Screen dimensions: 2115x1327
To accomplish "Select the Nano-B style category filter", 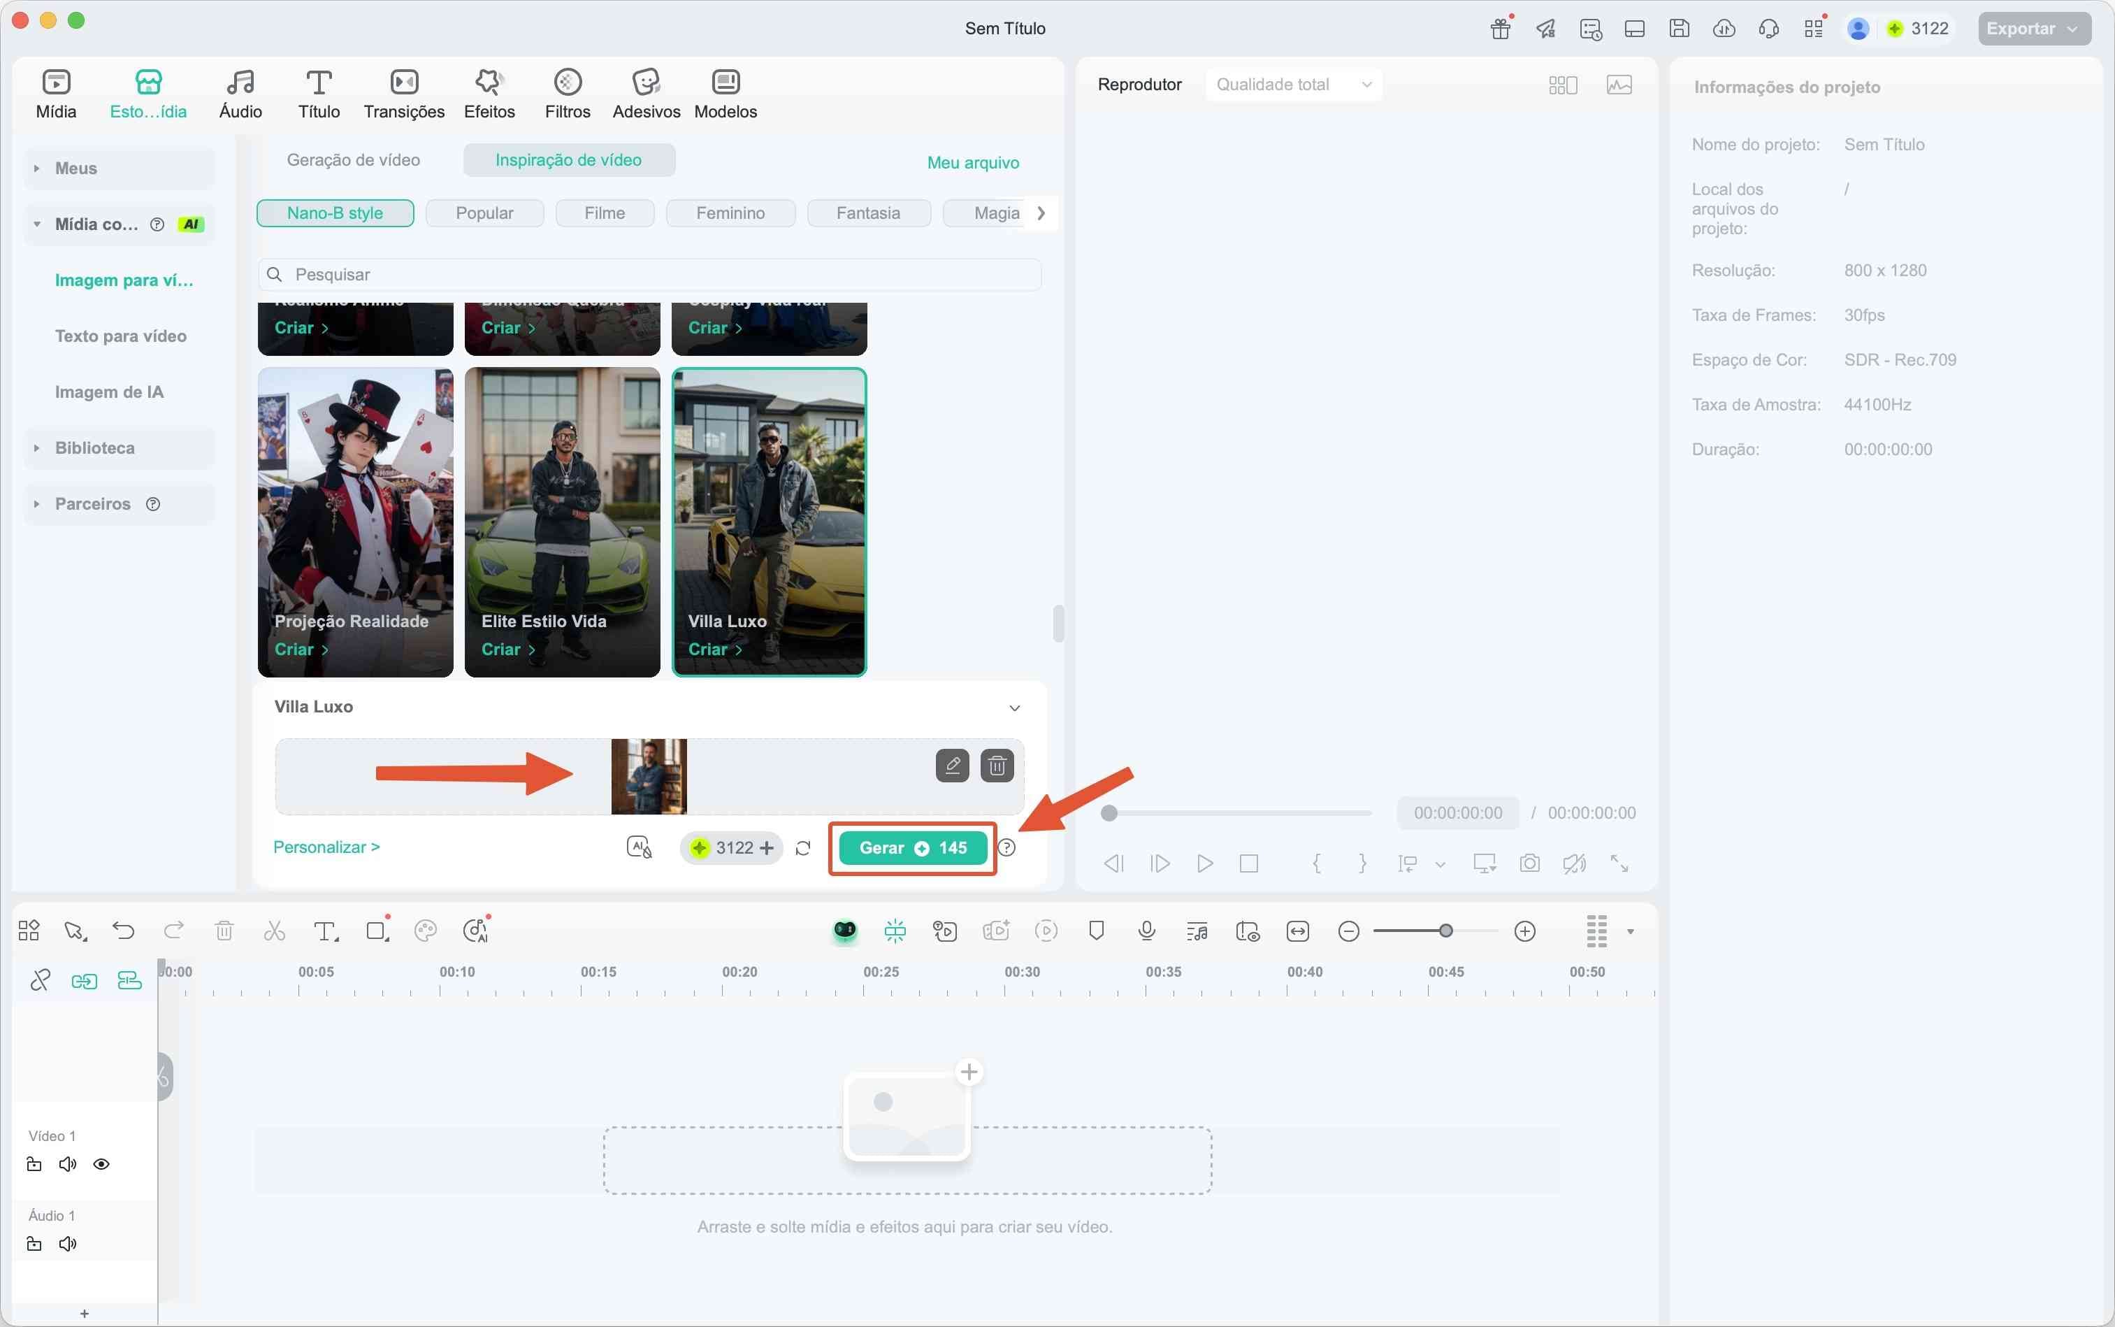I will coord(334,213).
